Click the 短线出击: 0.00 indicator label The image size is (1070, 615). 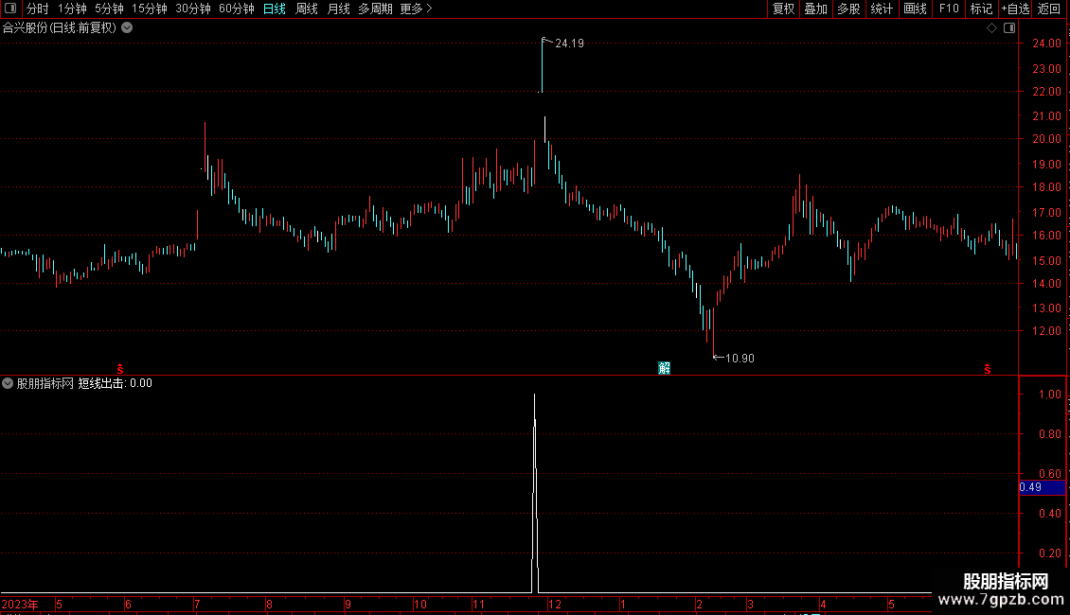116,383
